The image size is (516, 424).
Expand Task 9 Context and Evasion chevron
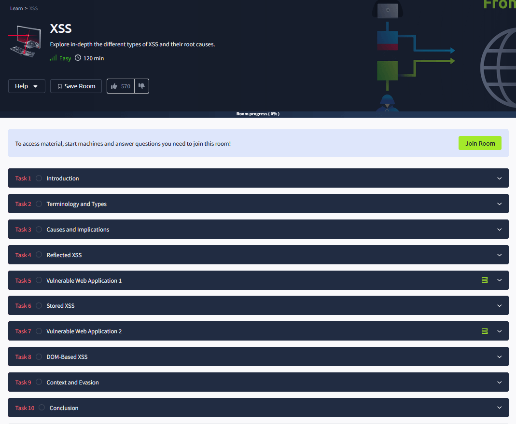click(x=499, y=382)
